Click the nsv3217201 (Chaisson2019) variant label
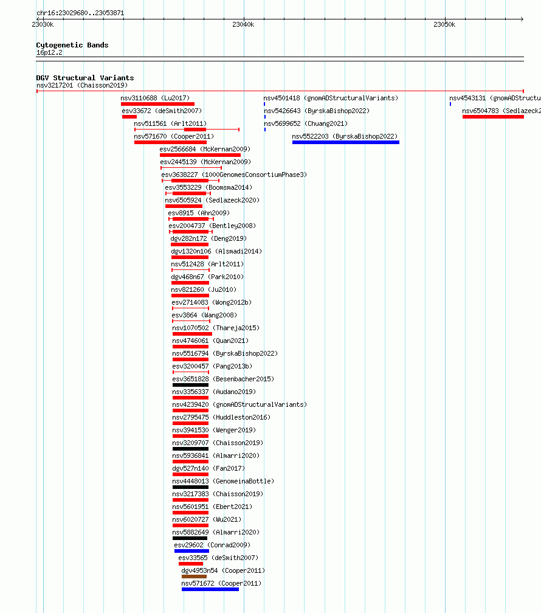Screen dimensions: 541x613 (x=82, y=85)
